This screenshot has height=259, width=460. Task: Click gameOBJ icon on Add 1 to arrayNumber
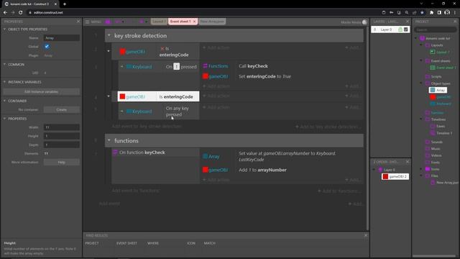pos(206,170)
